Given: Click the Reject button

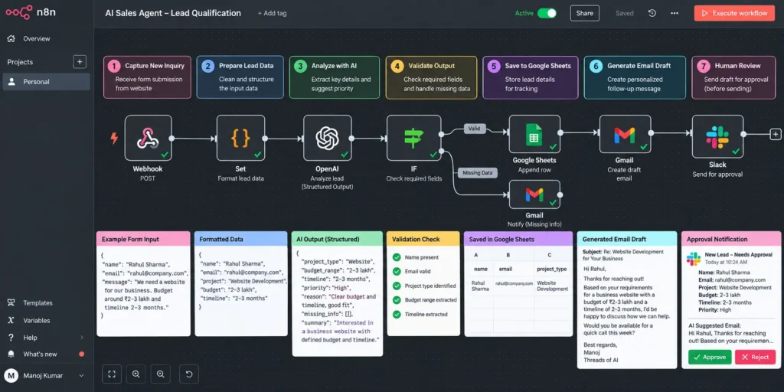Looking at the screenshot, I should [755, 357].
